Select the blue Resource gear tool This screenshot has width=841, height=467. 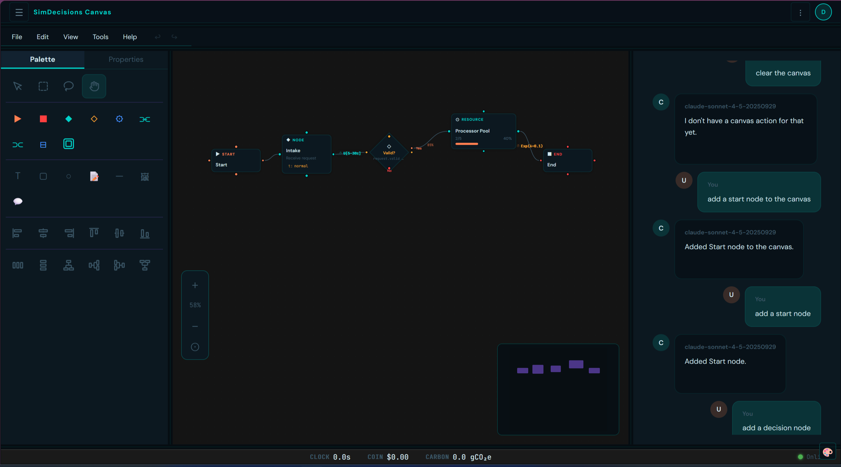(x=119, y=119)
